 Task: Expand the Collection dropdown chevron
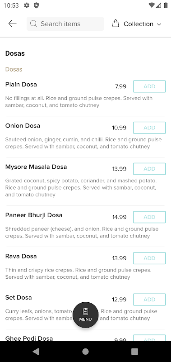click(159, 24)
